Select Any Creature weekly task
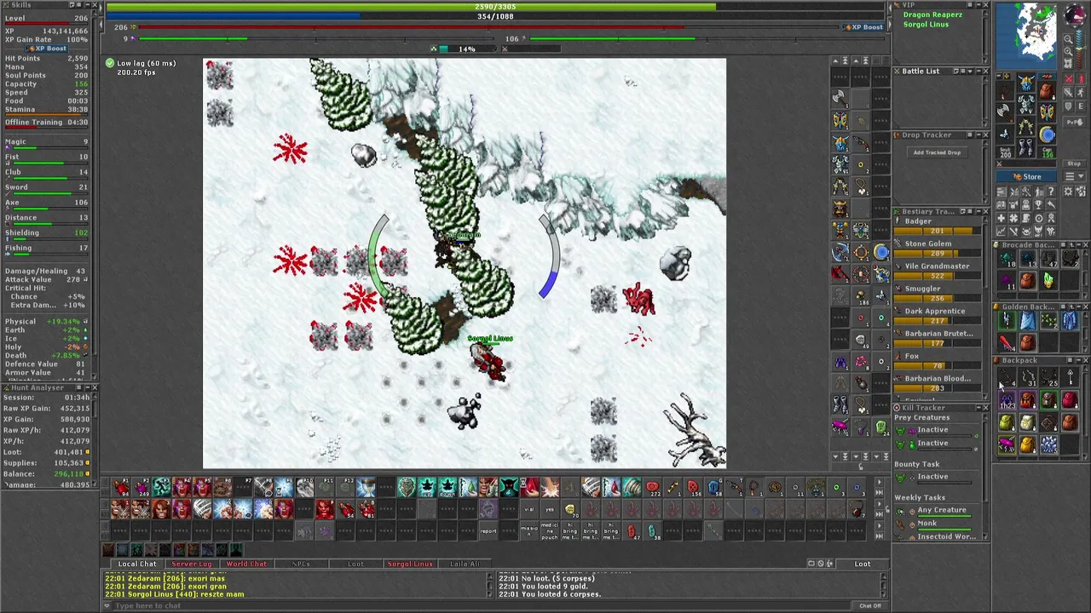The height and width of the screenshot is (613, 1091). [934, 513]
